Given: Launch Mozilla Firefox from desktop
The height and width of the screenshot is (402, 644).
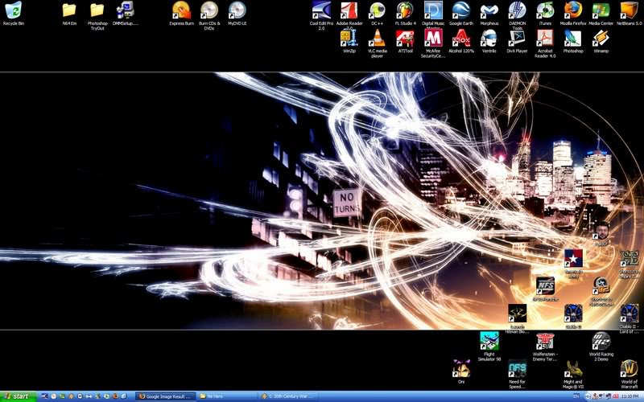Looking at the screenshot, I should coord(573,14).
